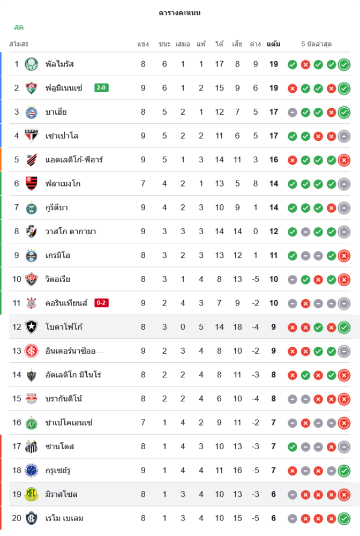360x536 pixels.
Task: Open the green 2-0 live score badge
Action: coord(101,88)
